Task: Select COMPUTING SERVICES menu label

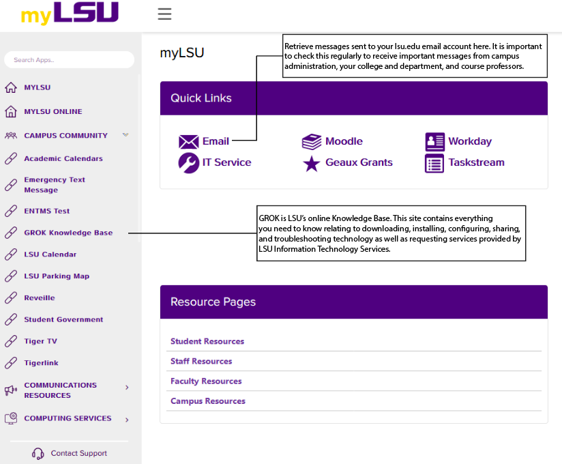Action: 68,418
